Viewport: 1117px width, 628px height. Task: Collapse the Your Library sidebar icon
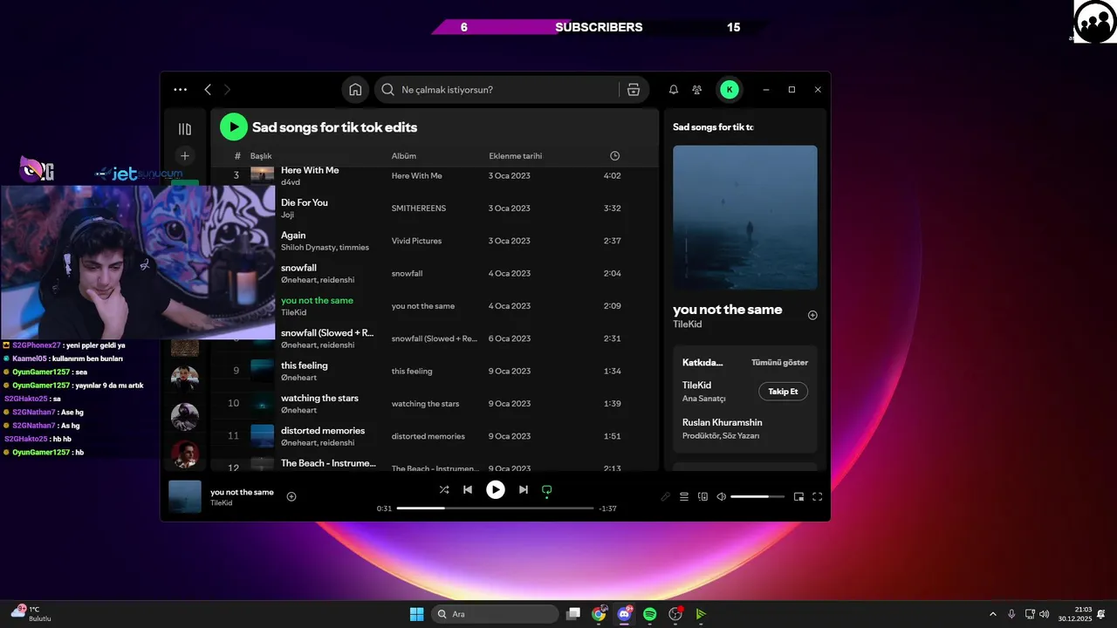pyautogui.click(x=184, y=129)
